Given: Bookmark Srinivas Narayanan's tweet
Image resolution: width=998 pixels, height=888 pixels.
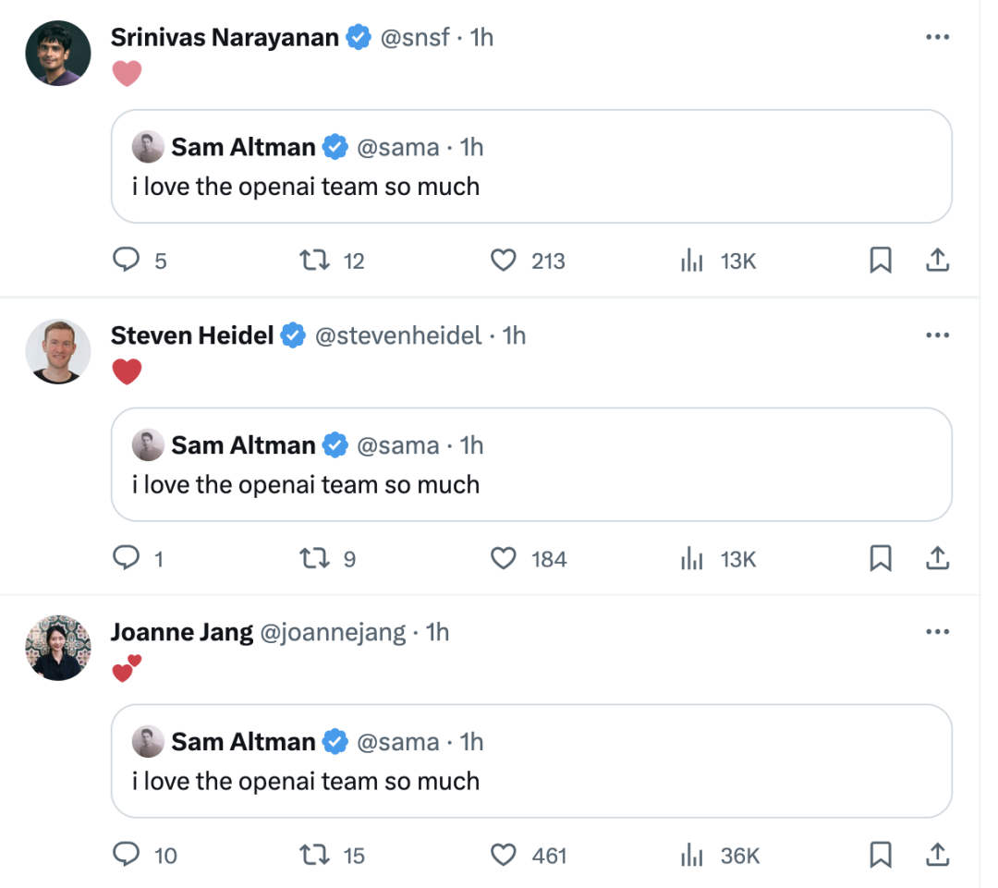Looking at the screenshot, I should (881, 262).
